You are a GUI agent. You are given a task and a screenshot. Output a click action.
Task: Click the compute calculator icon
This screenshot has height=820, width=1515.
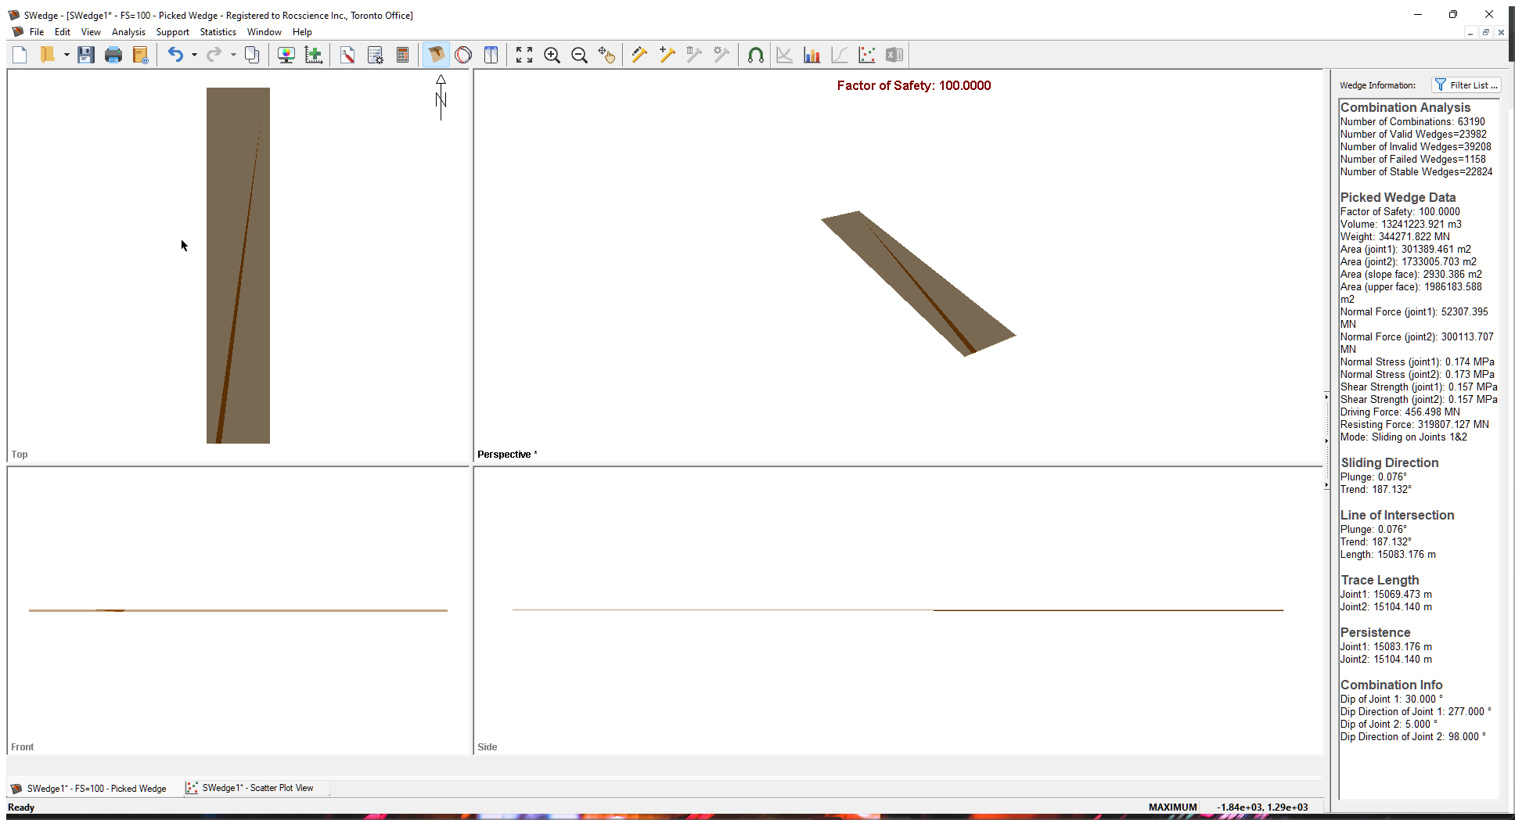coord(403,55)
